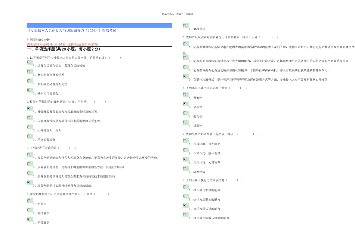Choose radio option C 批判性
This screenshot has height=251, width=355.
pyautogui.click(x=185, y=113)
